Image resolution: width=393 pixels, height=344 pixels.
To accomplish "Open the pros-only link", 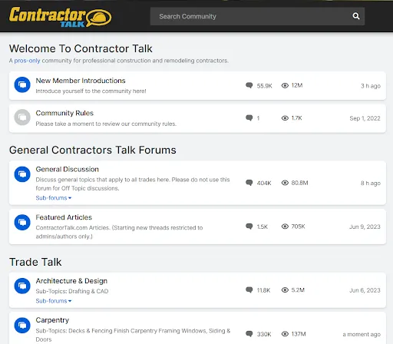I will coord(27,61).
